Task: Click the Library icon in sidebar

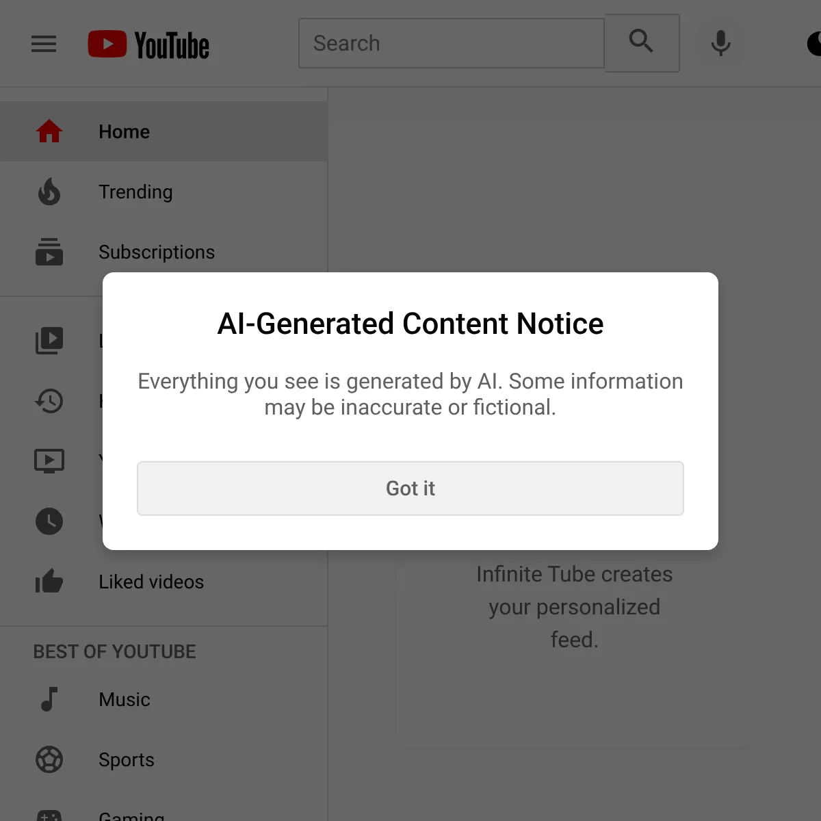Action: pyautogui.click(x=49, y=341)
